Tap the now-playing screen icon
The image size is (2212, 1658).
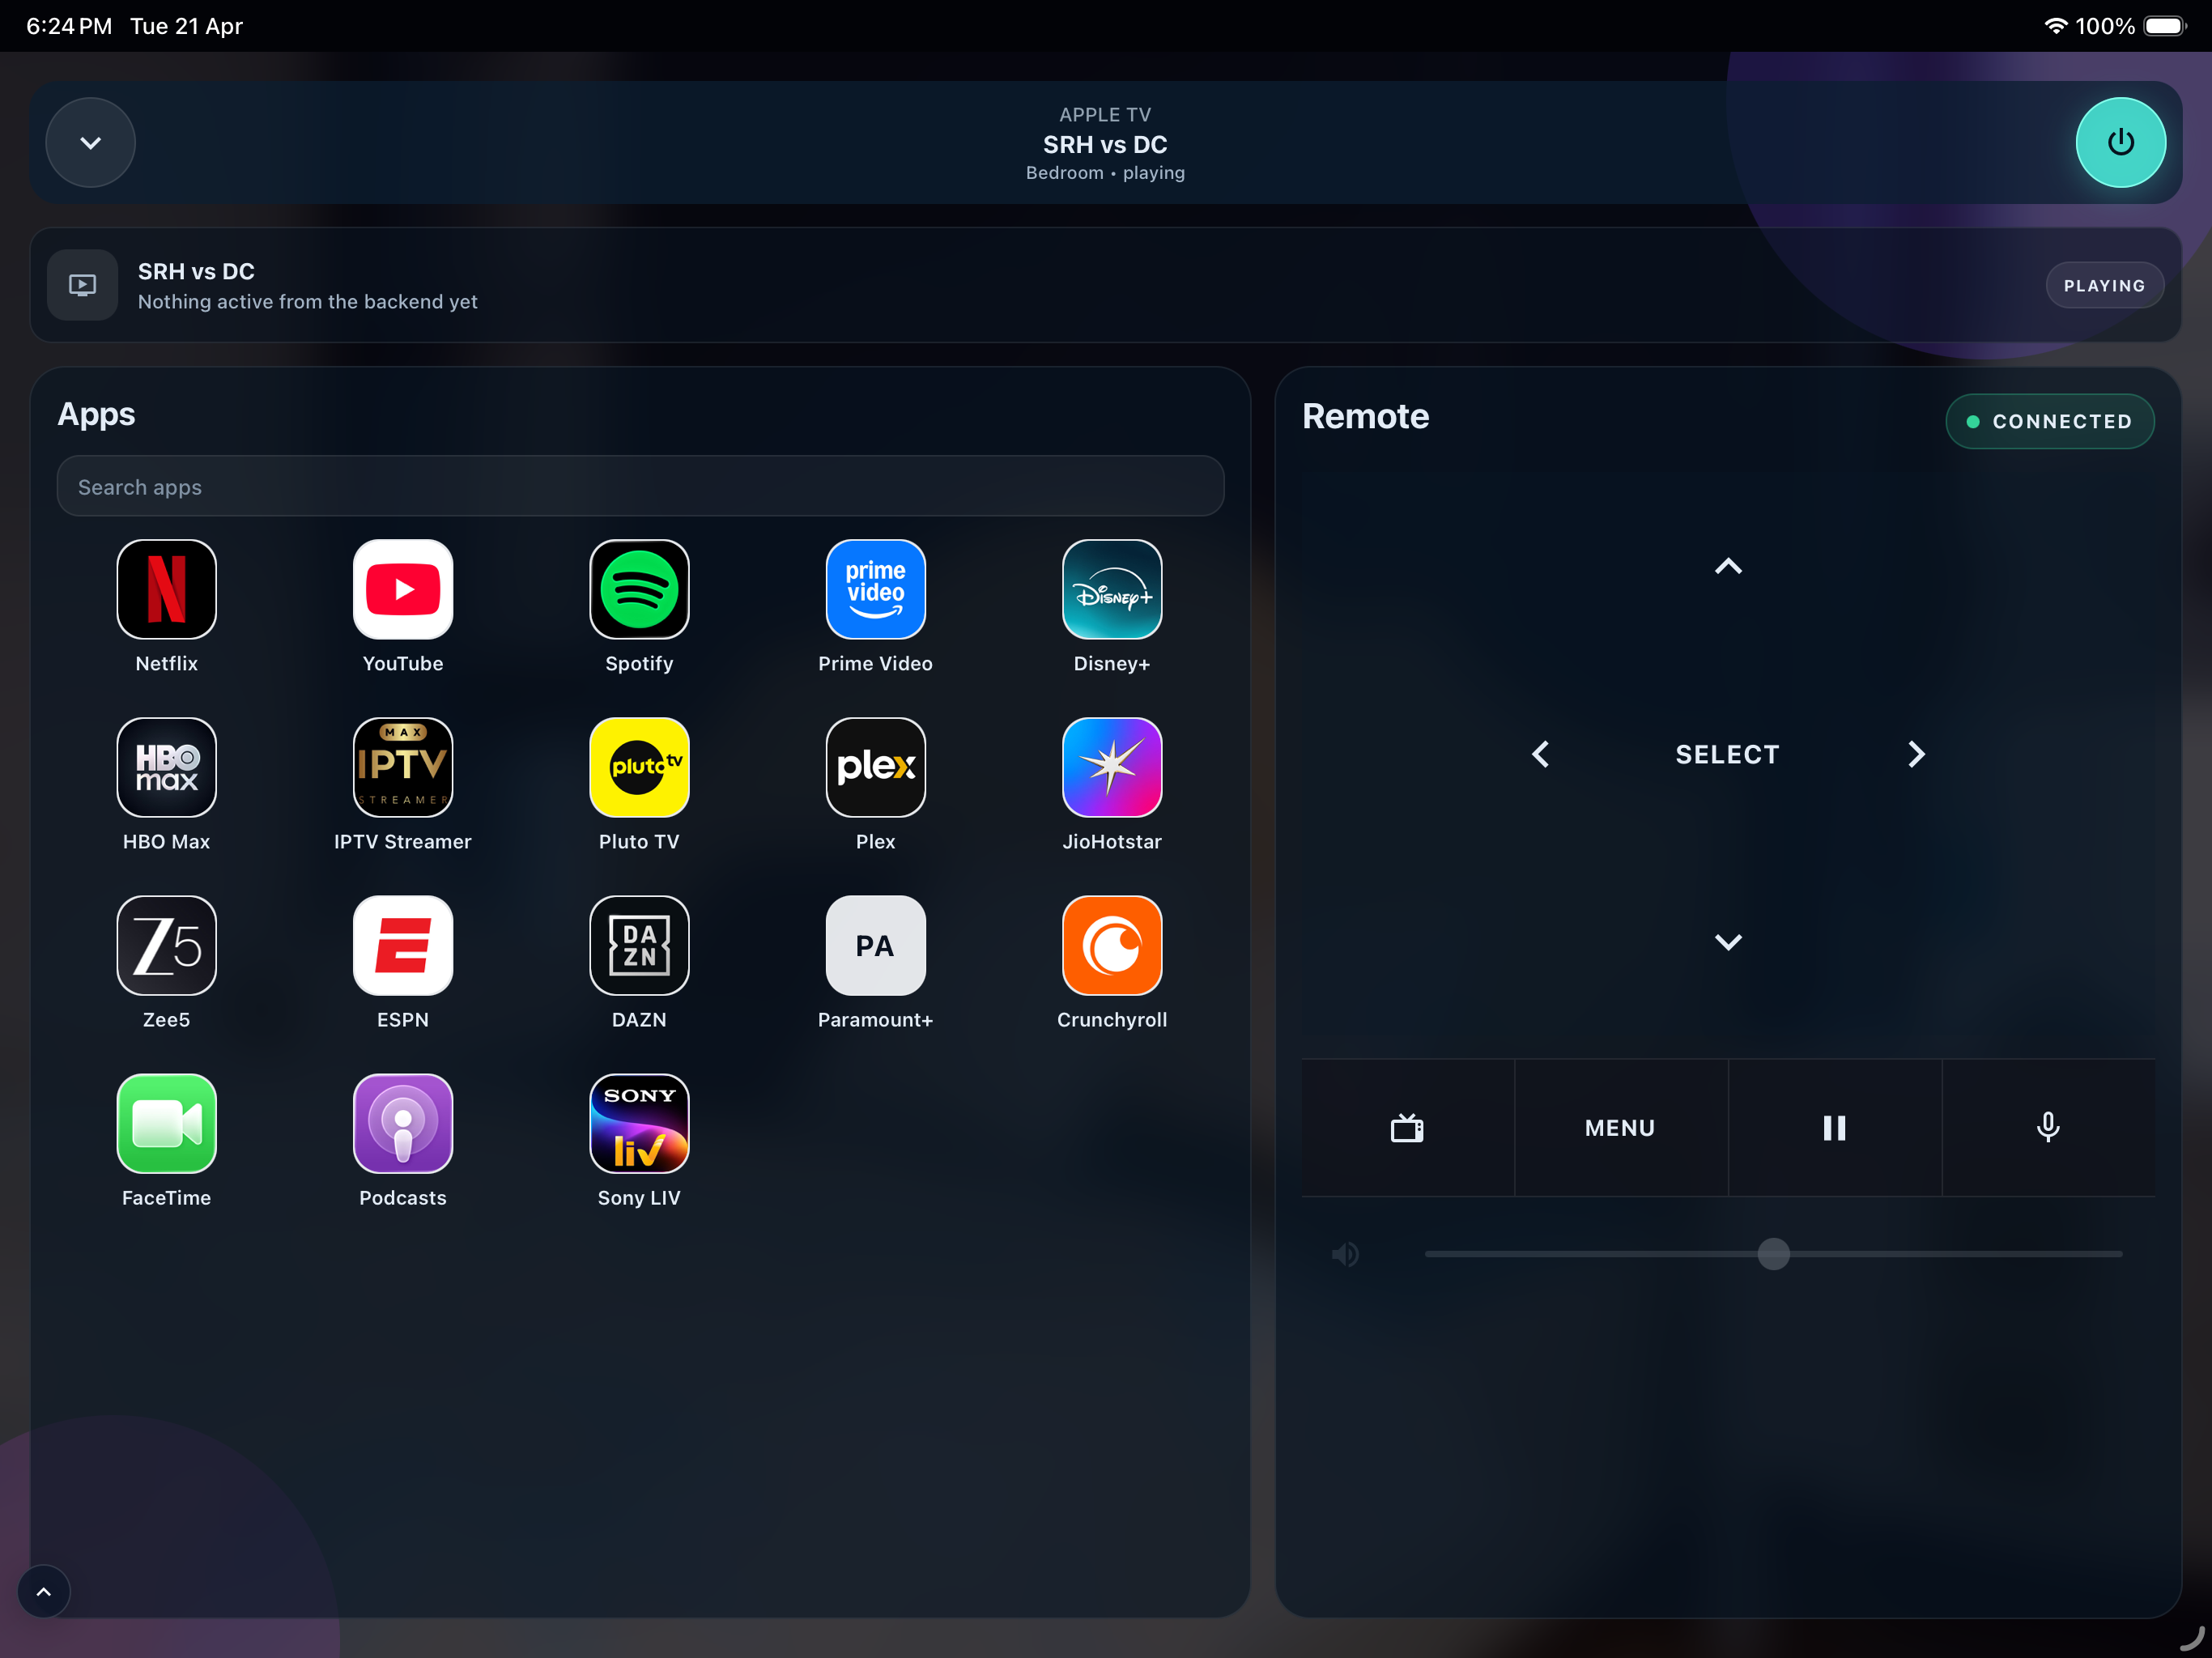(82, 285)
